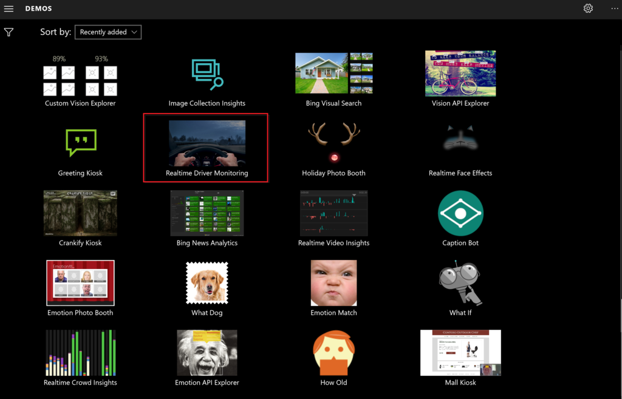This screenshot has height=399, width=622.
Task: Open the Emotion Photo Booth thumbnail
Action: click(x=80, y=283)
